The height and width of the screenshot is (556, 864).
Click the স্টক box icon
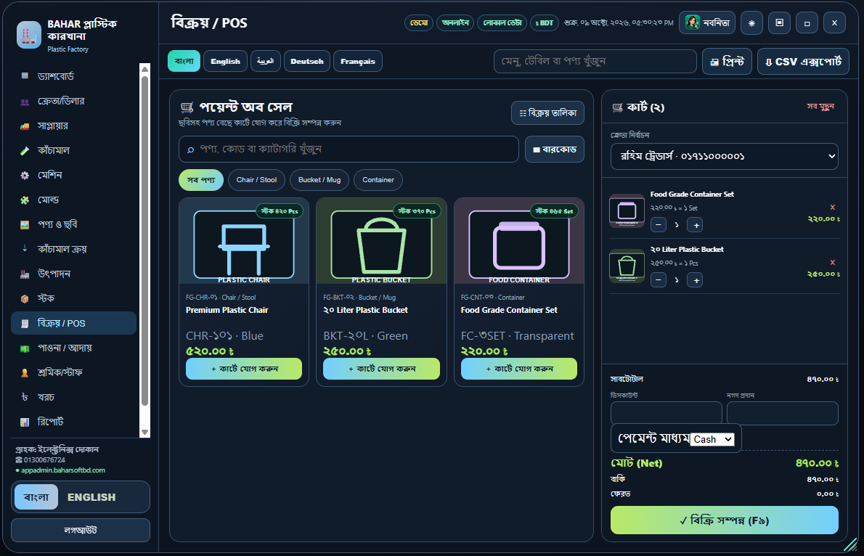25,298
